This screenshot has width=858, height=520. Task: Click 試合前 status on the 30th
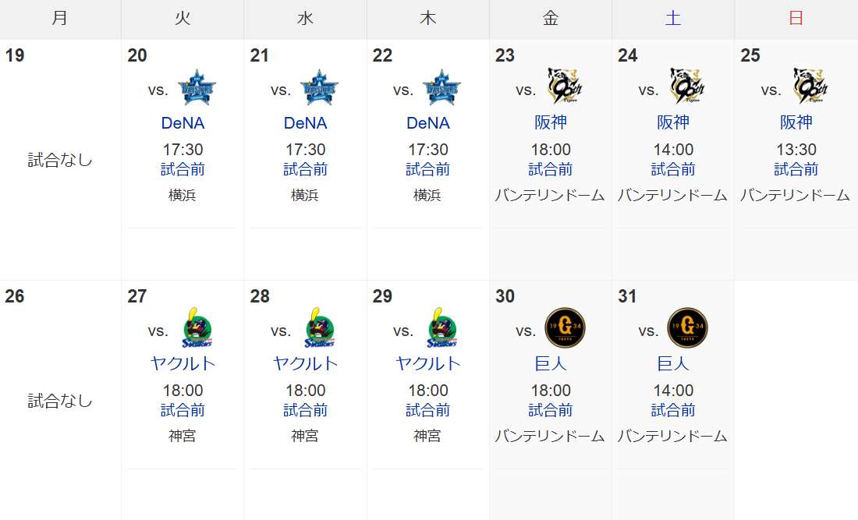coord(551,410)
